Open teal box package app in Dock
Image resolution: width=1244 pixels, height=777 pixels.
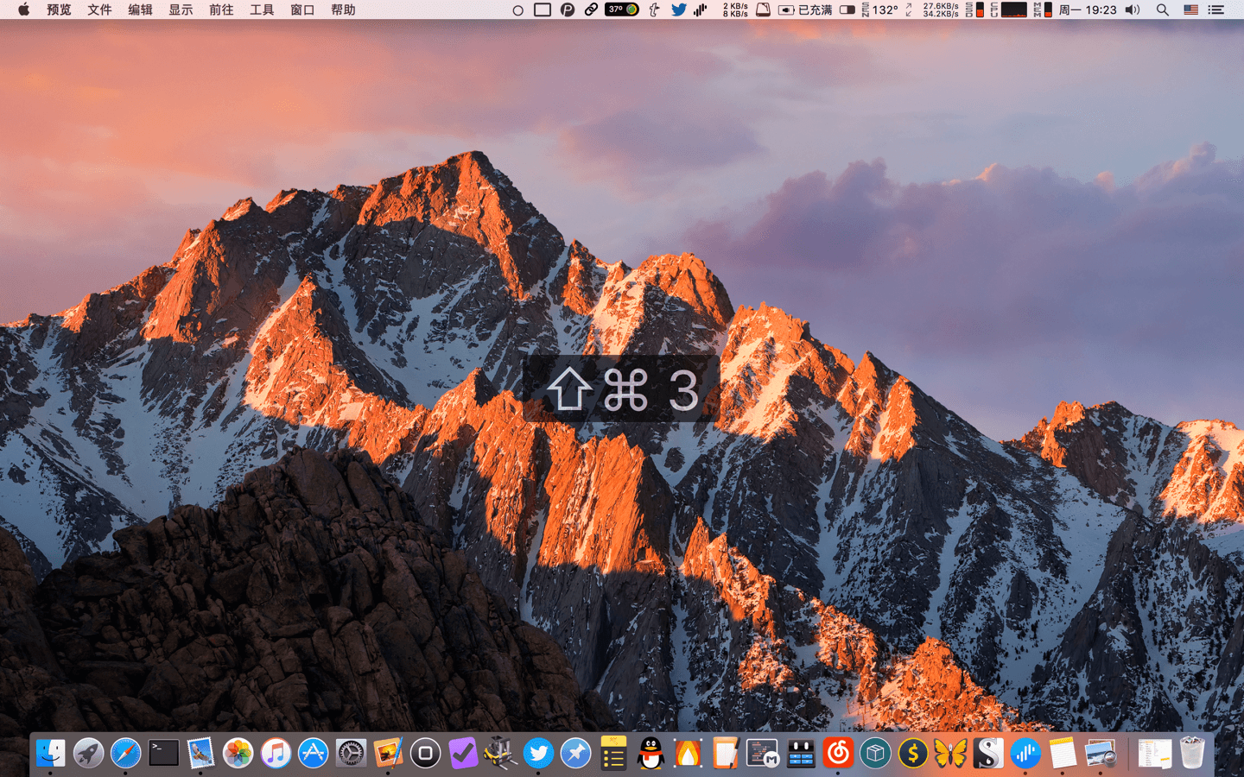click(x=875, y=753)
